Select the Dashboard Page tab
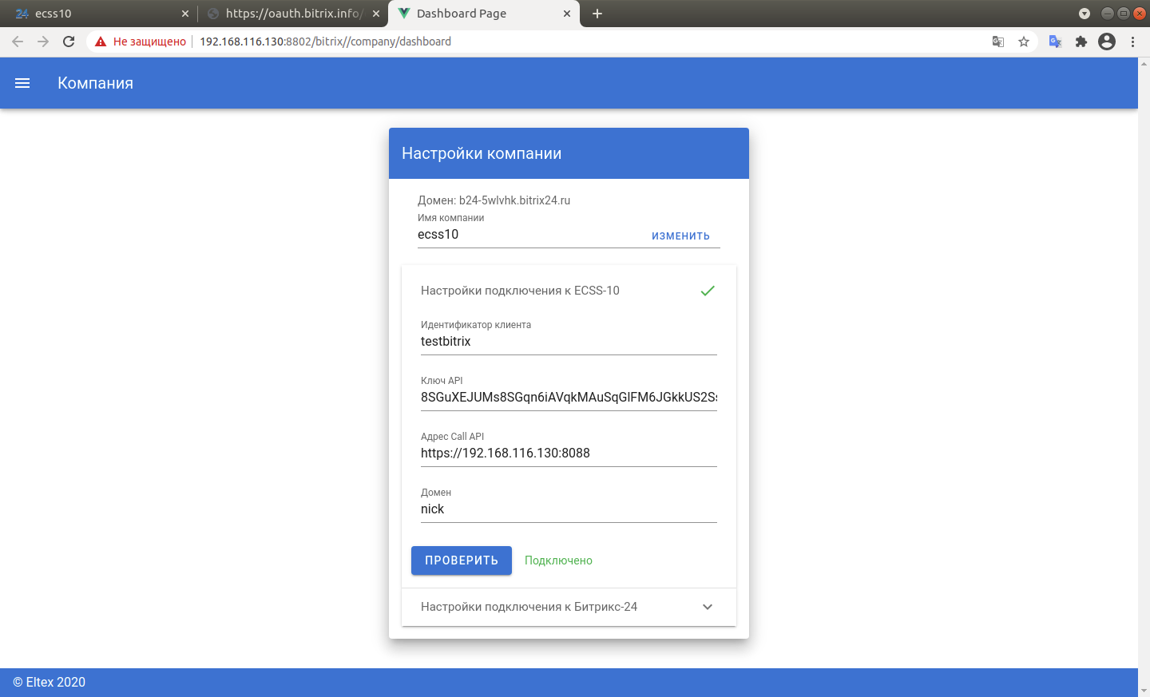 coord(484,14)
